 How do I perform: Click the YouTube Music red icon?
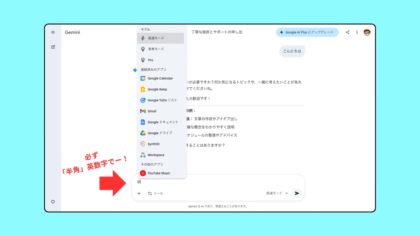(143, 173)
